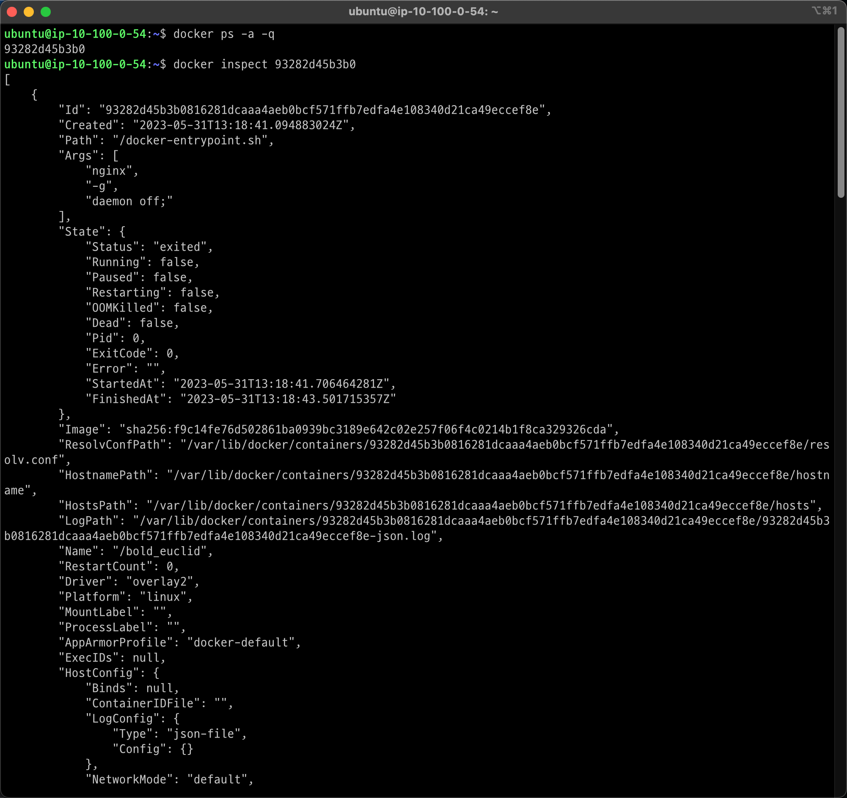This screenshot has height=798, width=847.
Task: Click the "NetworkMode": "default" line
Action: click(169, 780)
